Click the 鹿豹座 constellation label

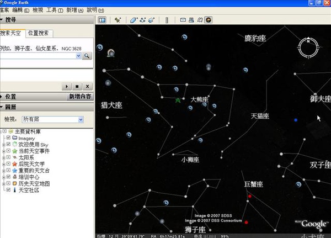coord(255,39)
